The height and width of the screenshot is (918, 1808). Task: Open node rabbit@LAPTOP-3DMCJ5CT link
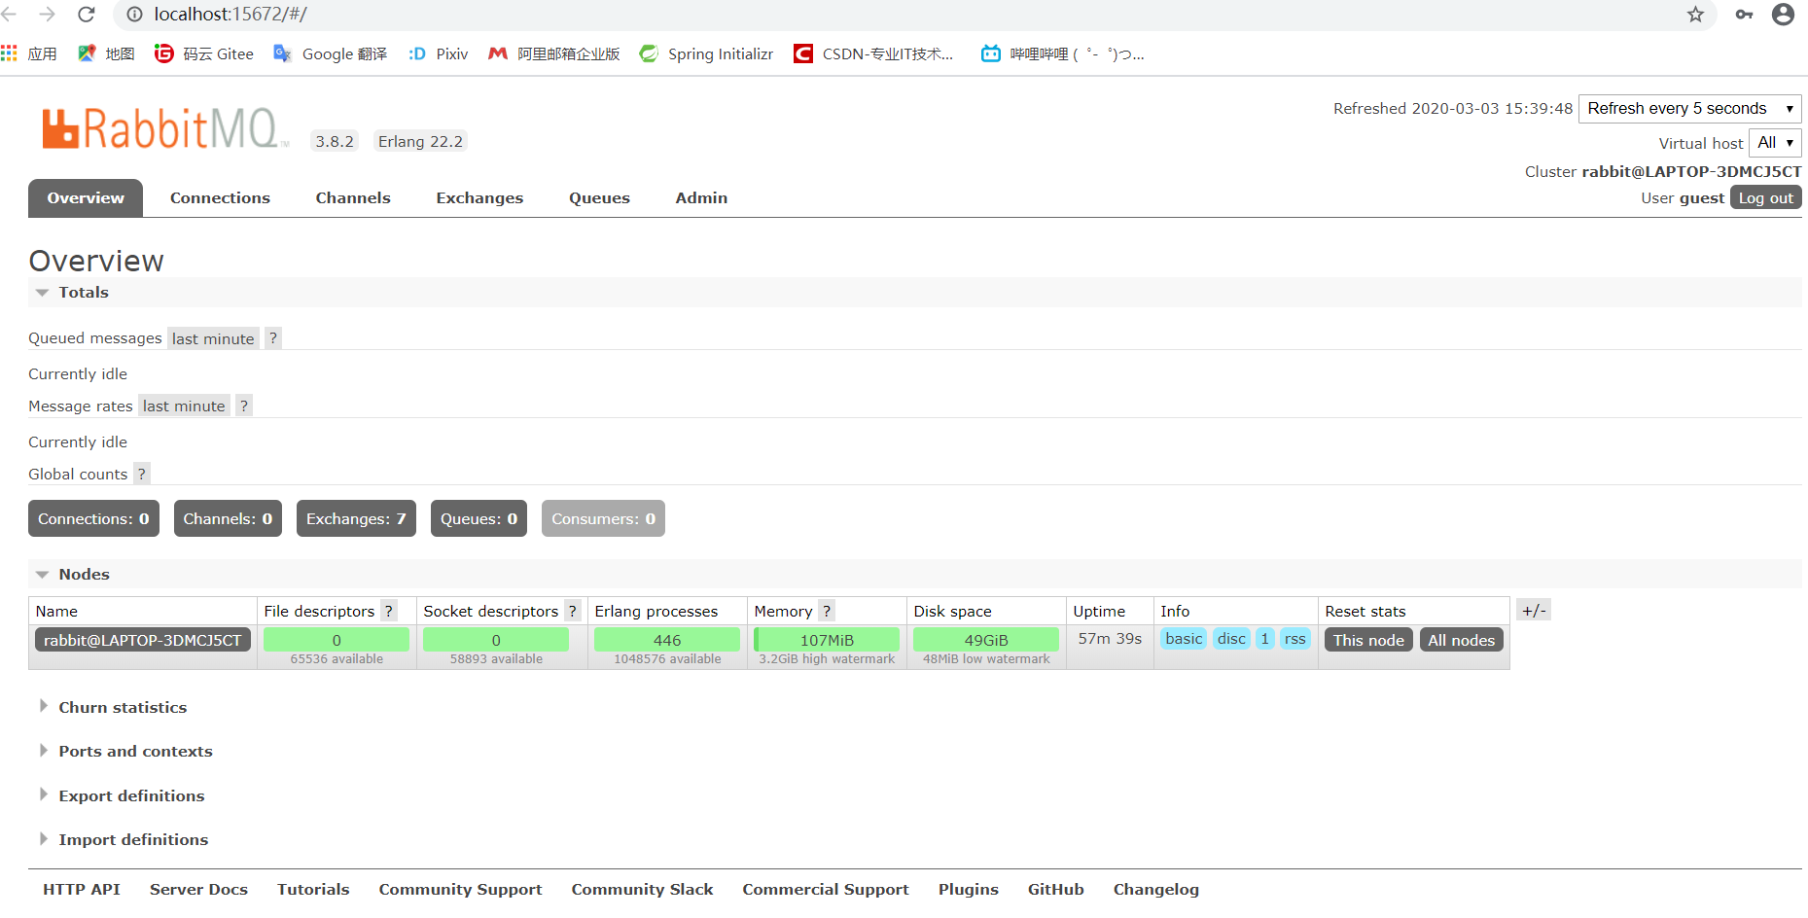pos(142,640)
